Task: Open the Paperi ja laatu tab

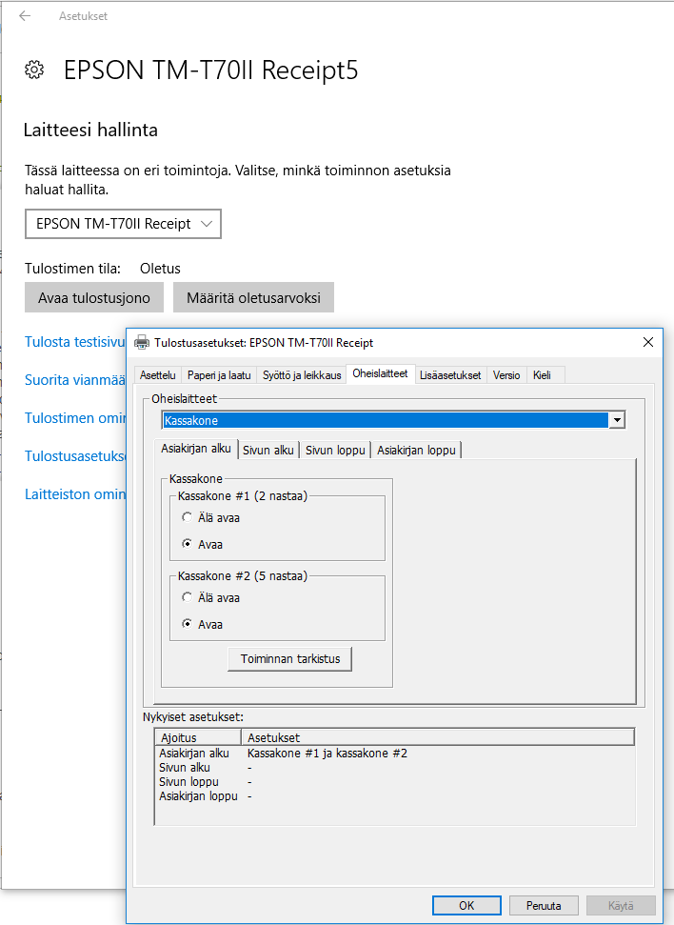Action: (x=219, y=375)
